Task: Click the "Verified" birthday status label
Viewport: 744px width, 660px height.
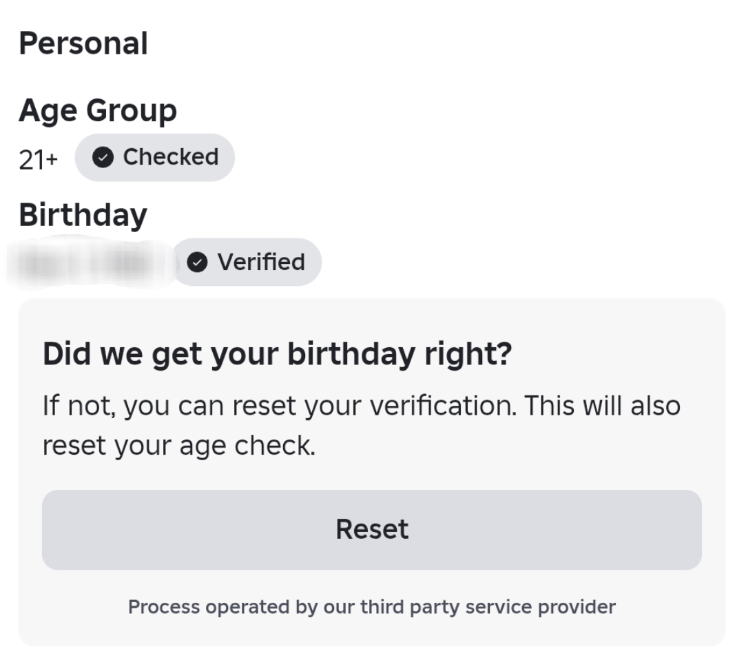Action: coord(261,262)
